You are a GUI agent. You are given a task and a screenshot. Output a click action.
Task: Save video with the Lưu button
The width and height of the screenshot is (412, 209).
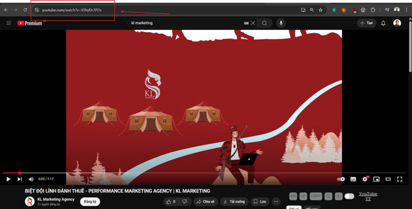[260, 201]
